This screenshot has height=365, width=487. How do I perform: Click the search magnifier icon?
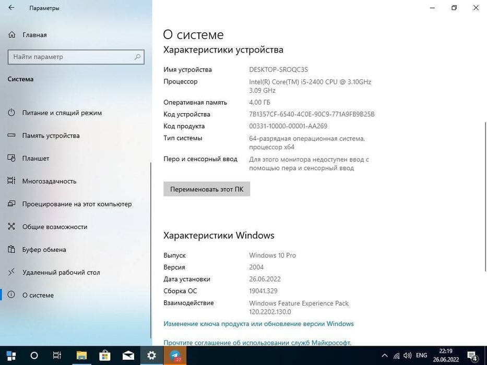137,57
